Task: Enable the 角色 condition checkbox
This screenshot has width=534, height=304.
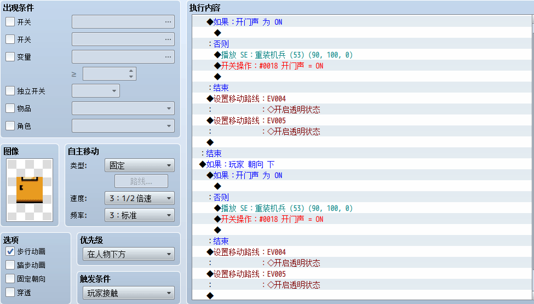Action: pos(10,125)
